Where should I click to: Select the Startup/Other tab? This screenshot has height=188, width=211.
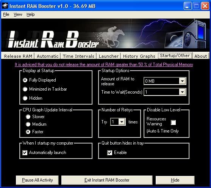(x=175, y=55)
